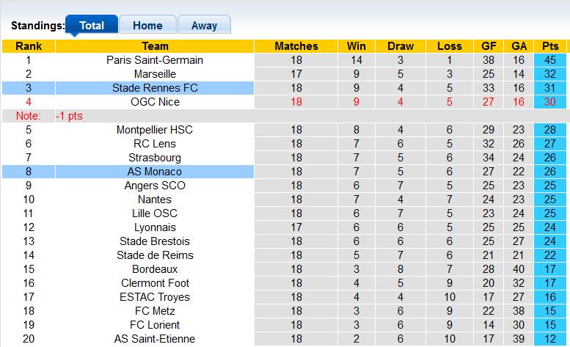Click the Pts column header

(x=550, y=46)
